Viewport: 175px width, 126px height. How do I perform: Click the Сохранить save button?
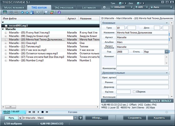(134, 118)
